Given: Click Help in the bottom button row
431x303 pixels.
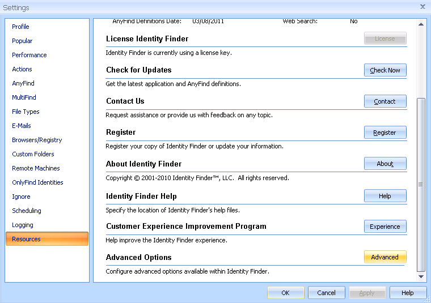Looking at the screenshot, I should [x=408, y=293].
